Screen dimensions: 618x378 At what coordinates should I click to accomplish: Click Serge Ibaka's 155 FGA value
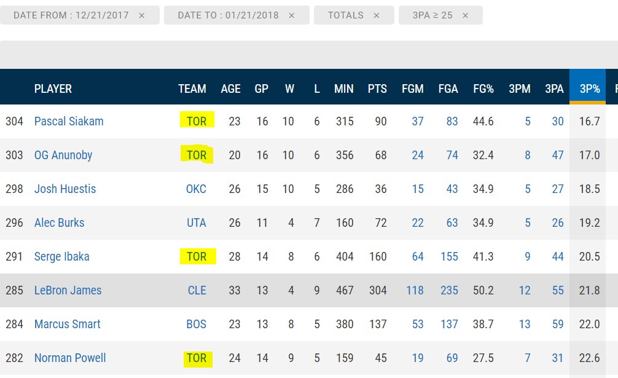tap(449, 256)
